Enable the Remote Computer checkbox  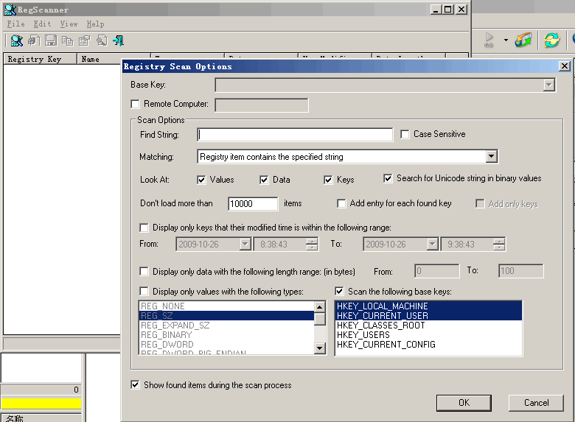tap(136, 104)
